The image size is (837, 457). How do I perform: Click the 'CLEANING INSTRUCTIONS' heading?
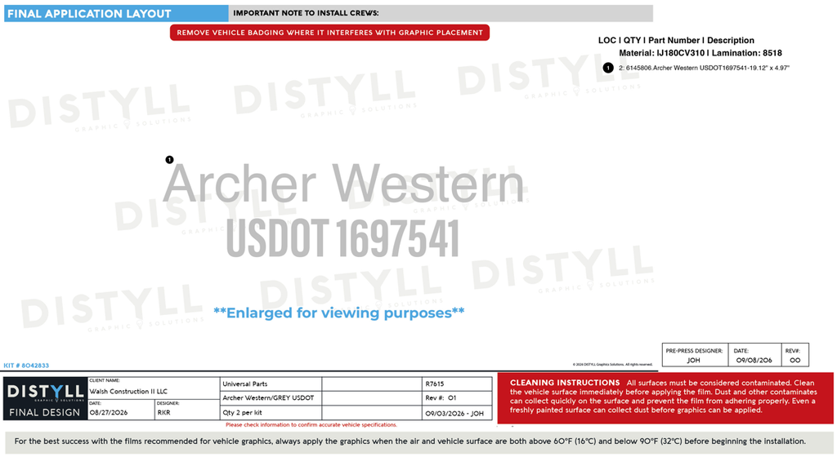(x=565, y=383)
